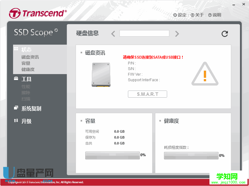Click the warning triangle icon

coord(205,74)
